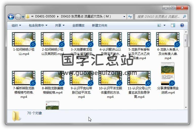This screenshot has width=195, height=130.
Task: Select video 5-龙脉开帐穿帐 thumbnail
Action: (139, 39)
